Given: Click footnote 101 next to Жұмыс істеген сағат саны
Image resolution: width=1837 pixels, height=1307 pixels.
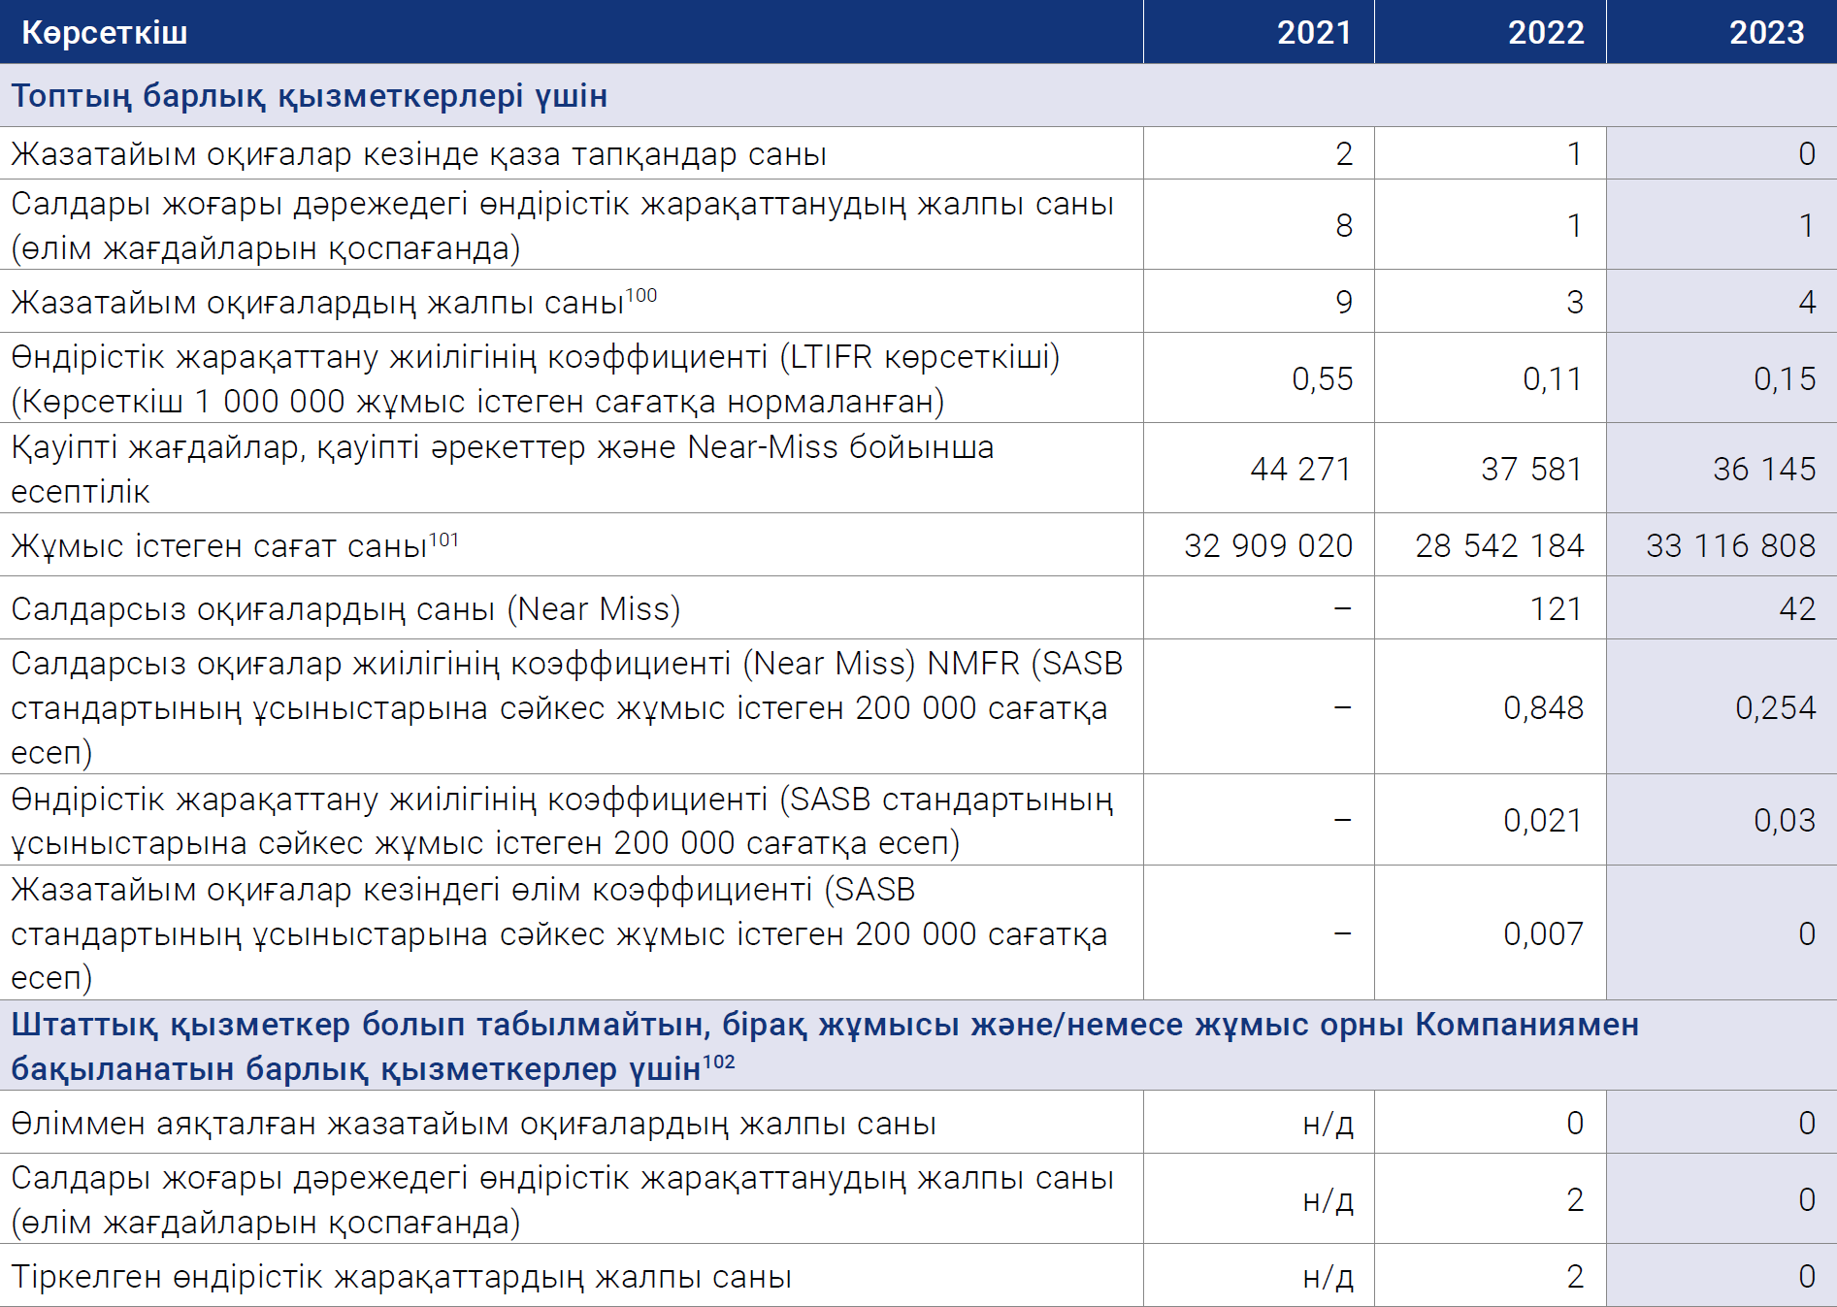Looking at the screenshot, I should click(x=444, y=539).
